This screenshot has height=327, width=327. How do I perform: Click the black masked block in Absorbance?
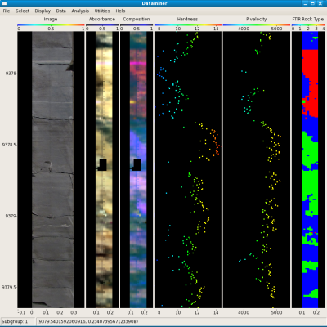pyautogui.click(x=102, y=164)
